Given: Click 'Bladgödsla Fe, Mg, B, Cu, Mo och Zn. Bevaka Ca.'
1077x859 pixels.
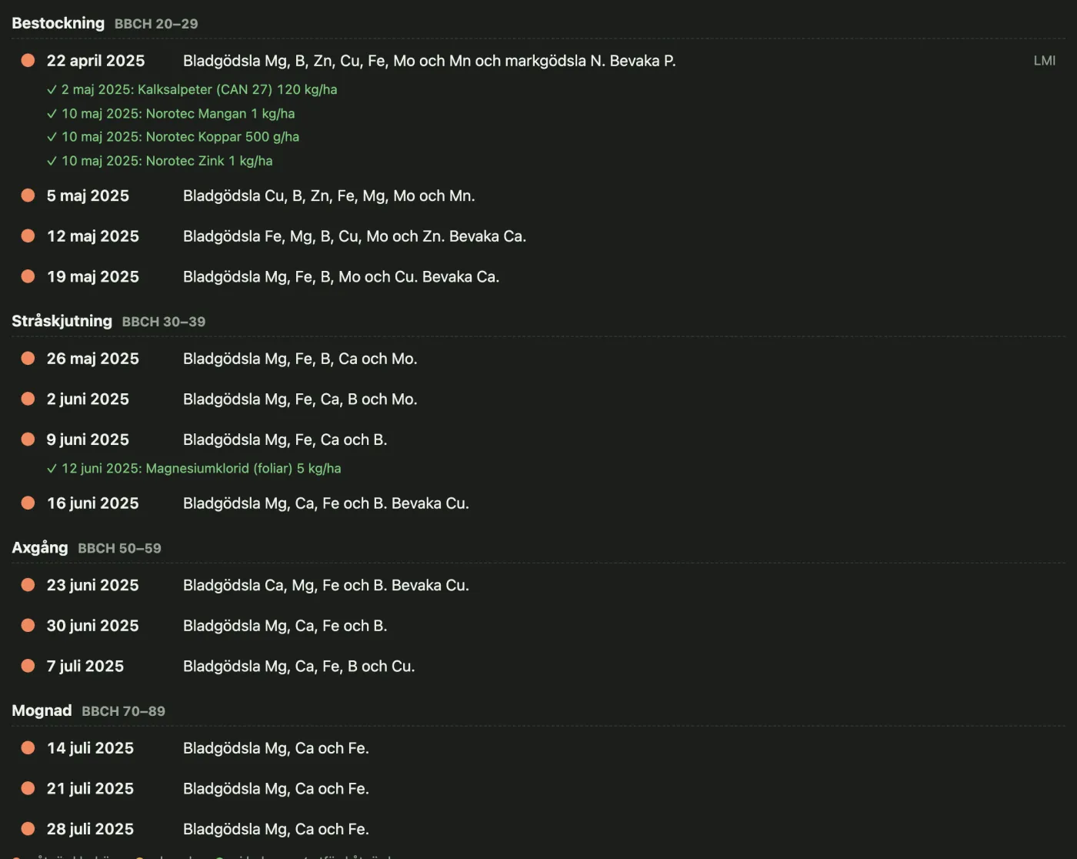Looking at the screenshot, I should [x=355, y=236].
